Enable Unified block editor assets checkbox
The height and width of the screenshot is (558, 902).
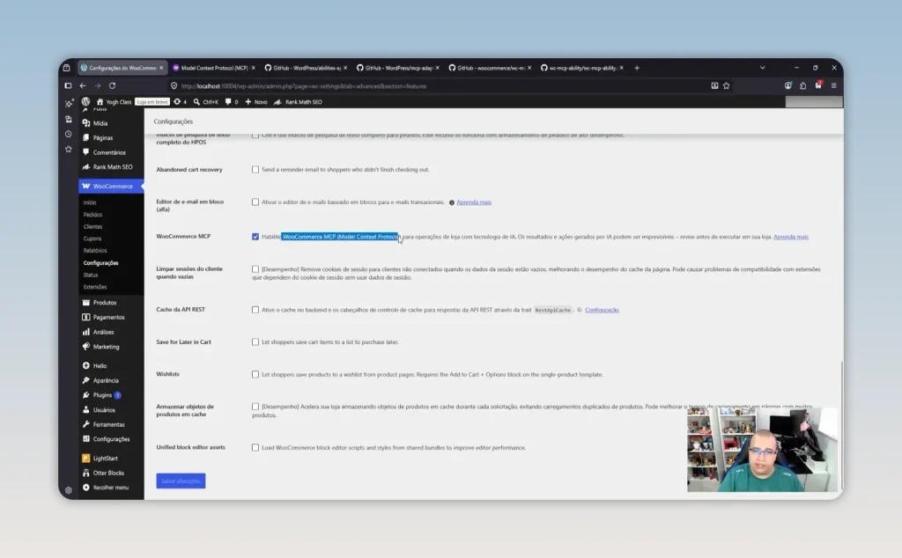tap(255, 447)
